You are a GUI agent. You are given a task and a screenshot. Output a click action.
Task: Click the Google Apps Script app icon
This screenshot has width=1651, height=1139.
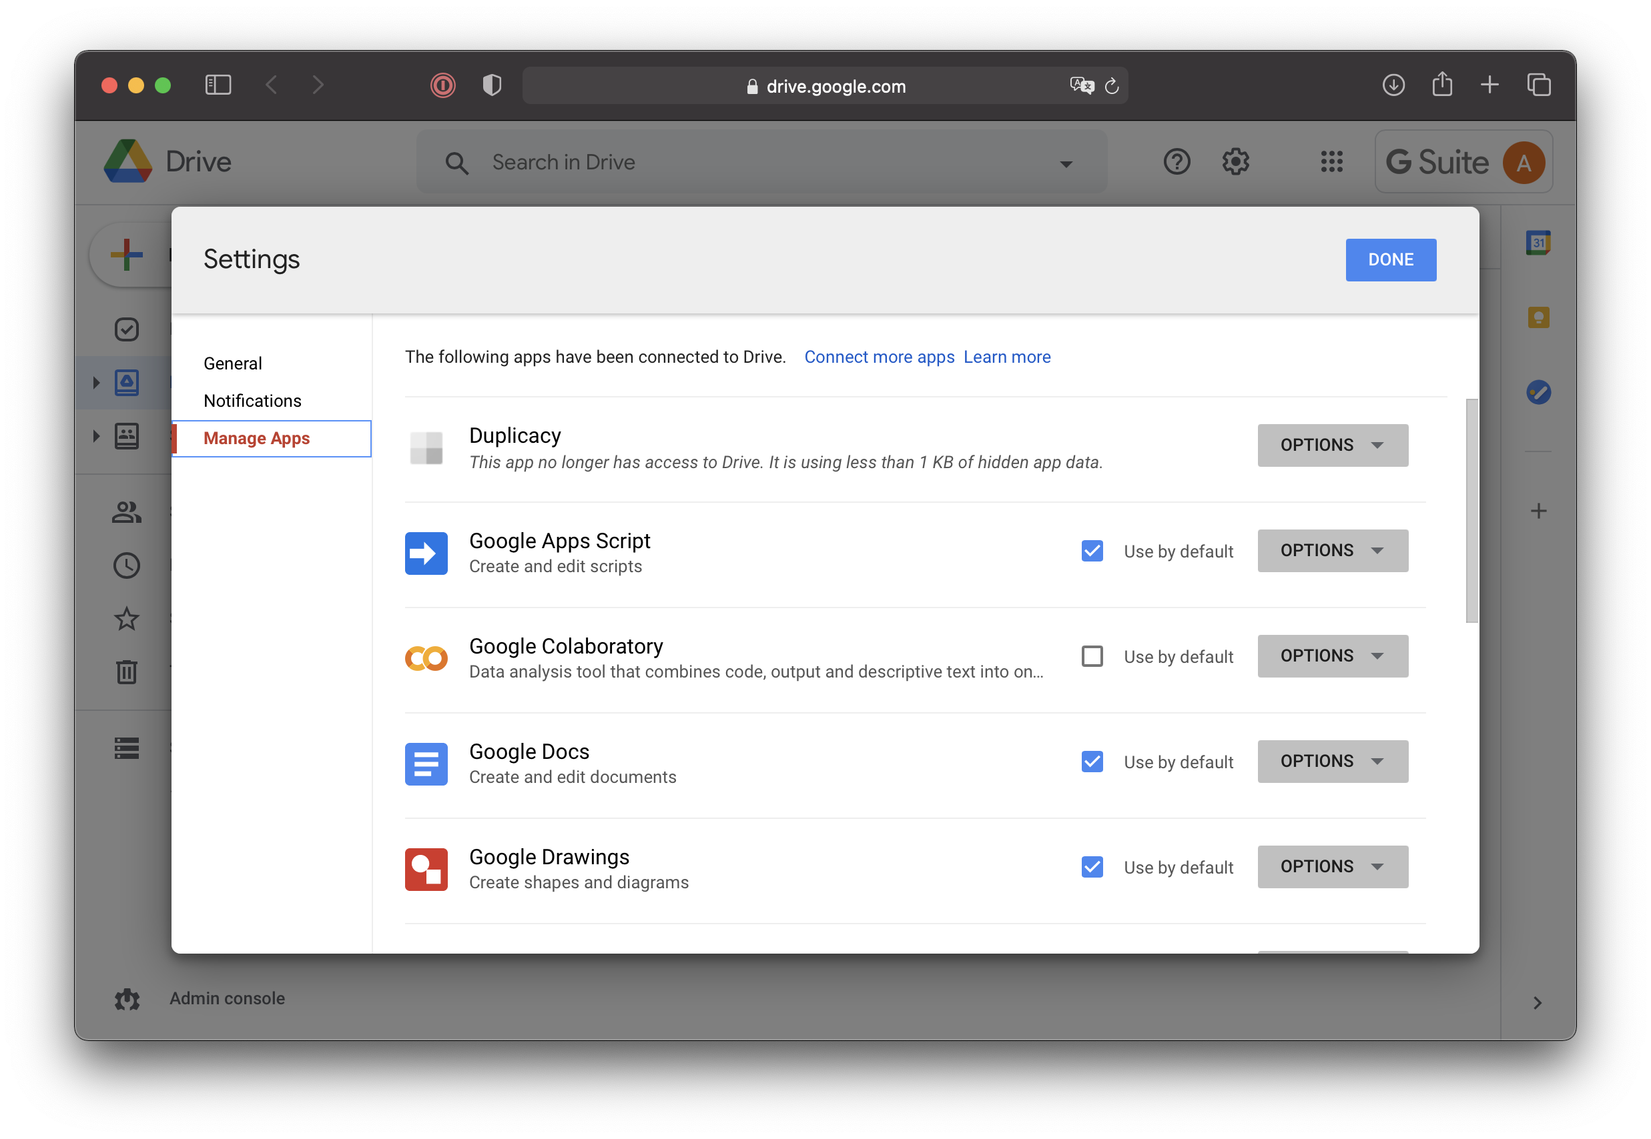426,553
